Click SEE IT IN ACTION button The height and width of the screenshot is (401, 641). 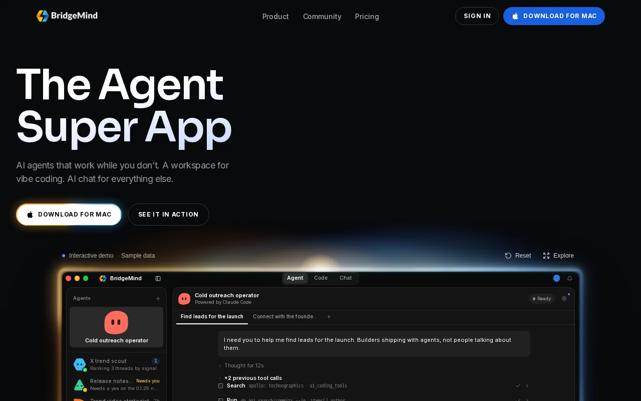point(168,215)
